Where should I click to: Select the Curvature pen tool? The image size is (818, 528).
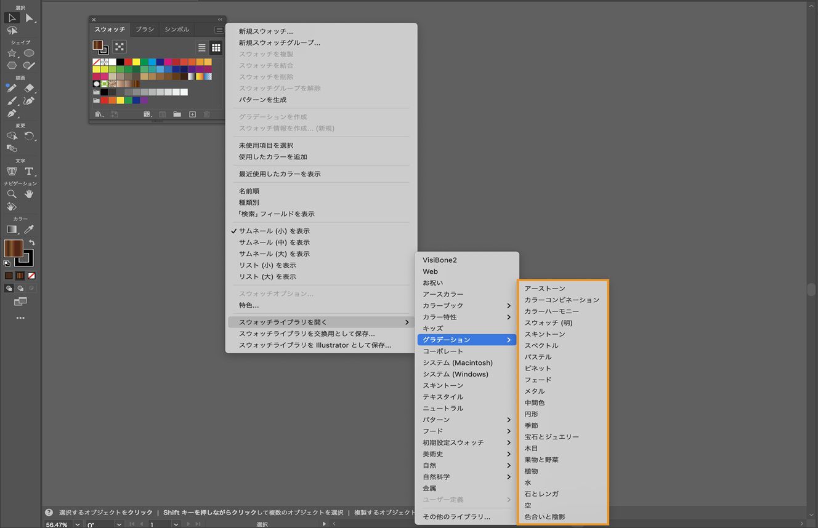[x=29, y=101]
